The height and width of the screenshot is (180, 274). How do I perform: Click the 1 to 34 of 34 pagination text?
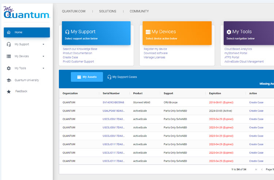click(239, 169)
